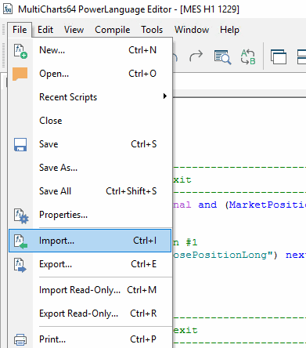The height and width of the screenshot is (348, 306).
Task: Open Find with the magnifier toolbar icon
Action: [x=222, y=57]
